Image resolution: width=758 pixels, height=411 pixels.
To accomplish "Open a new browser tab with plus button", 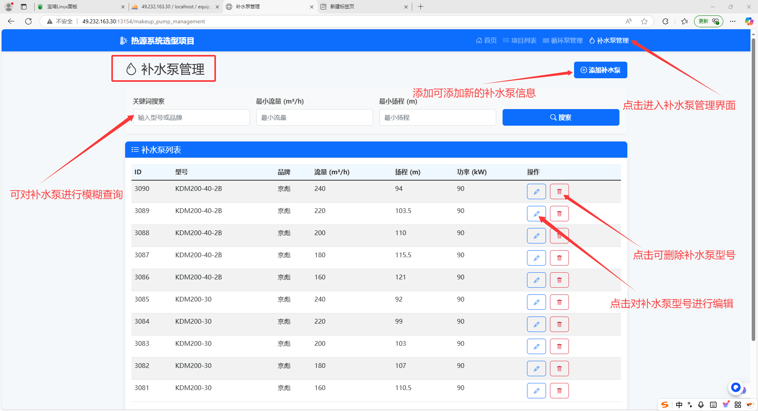I will coord(421,7).
